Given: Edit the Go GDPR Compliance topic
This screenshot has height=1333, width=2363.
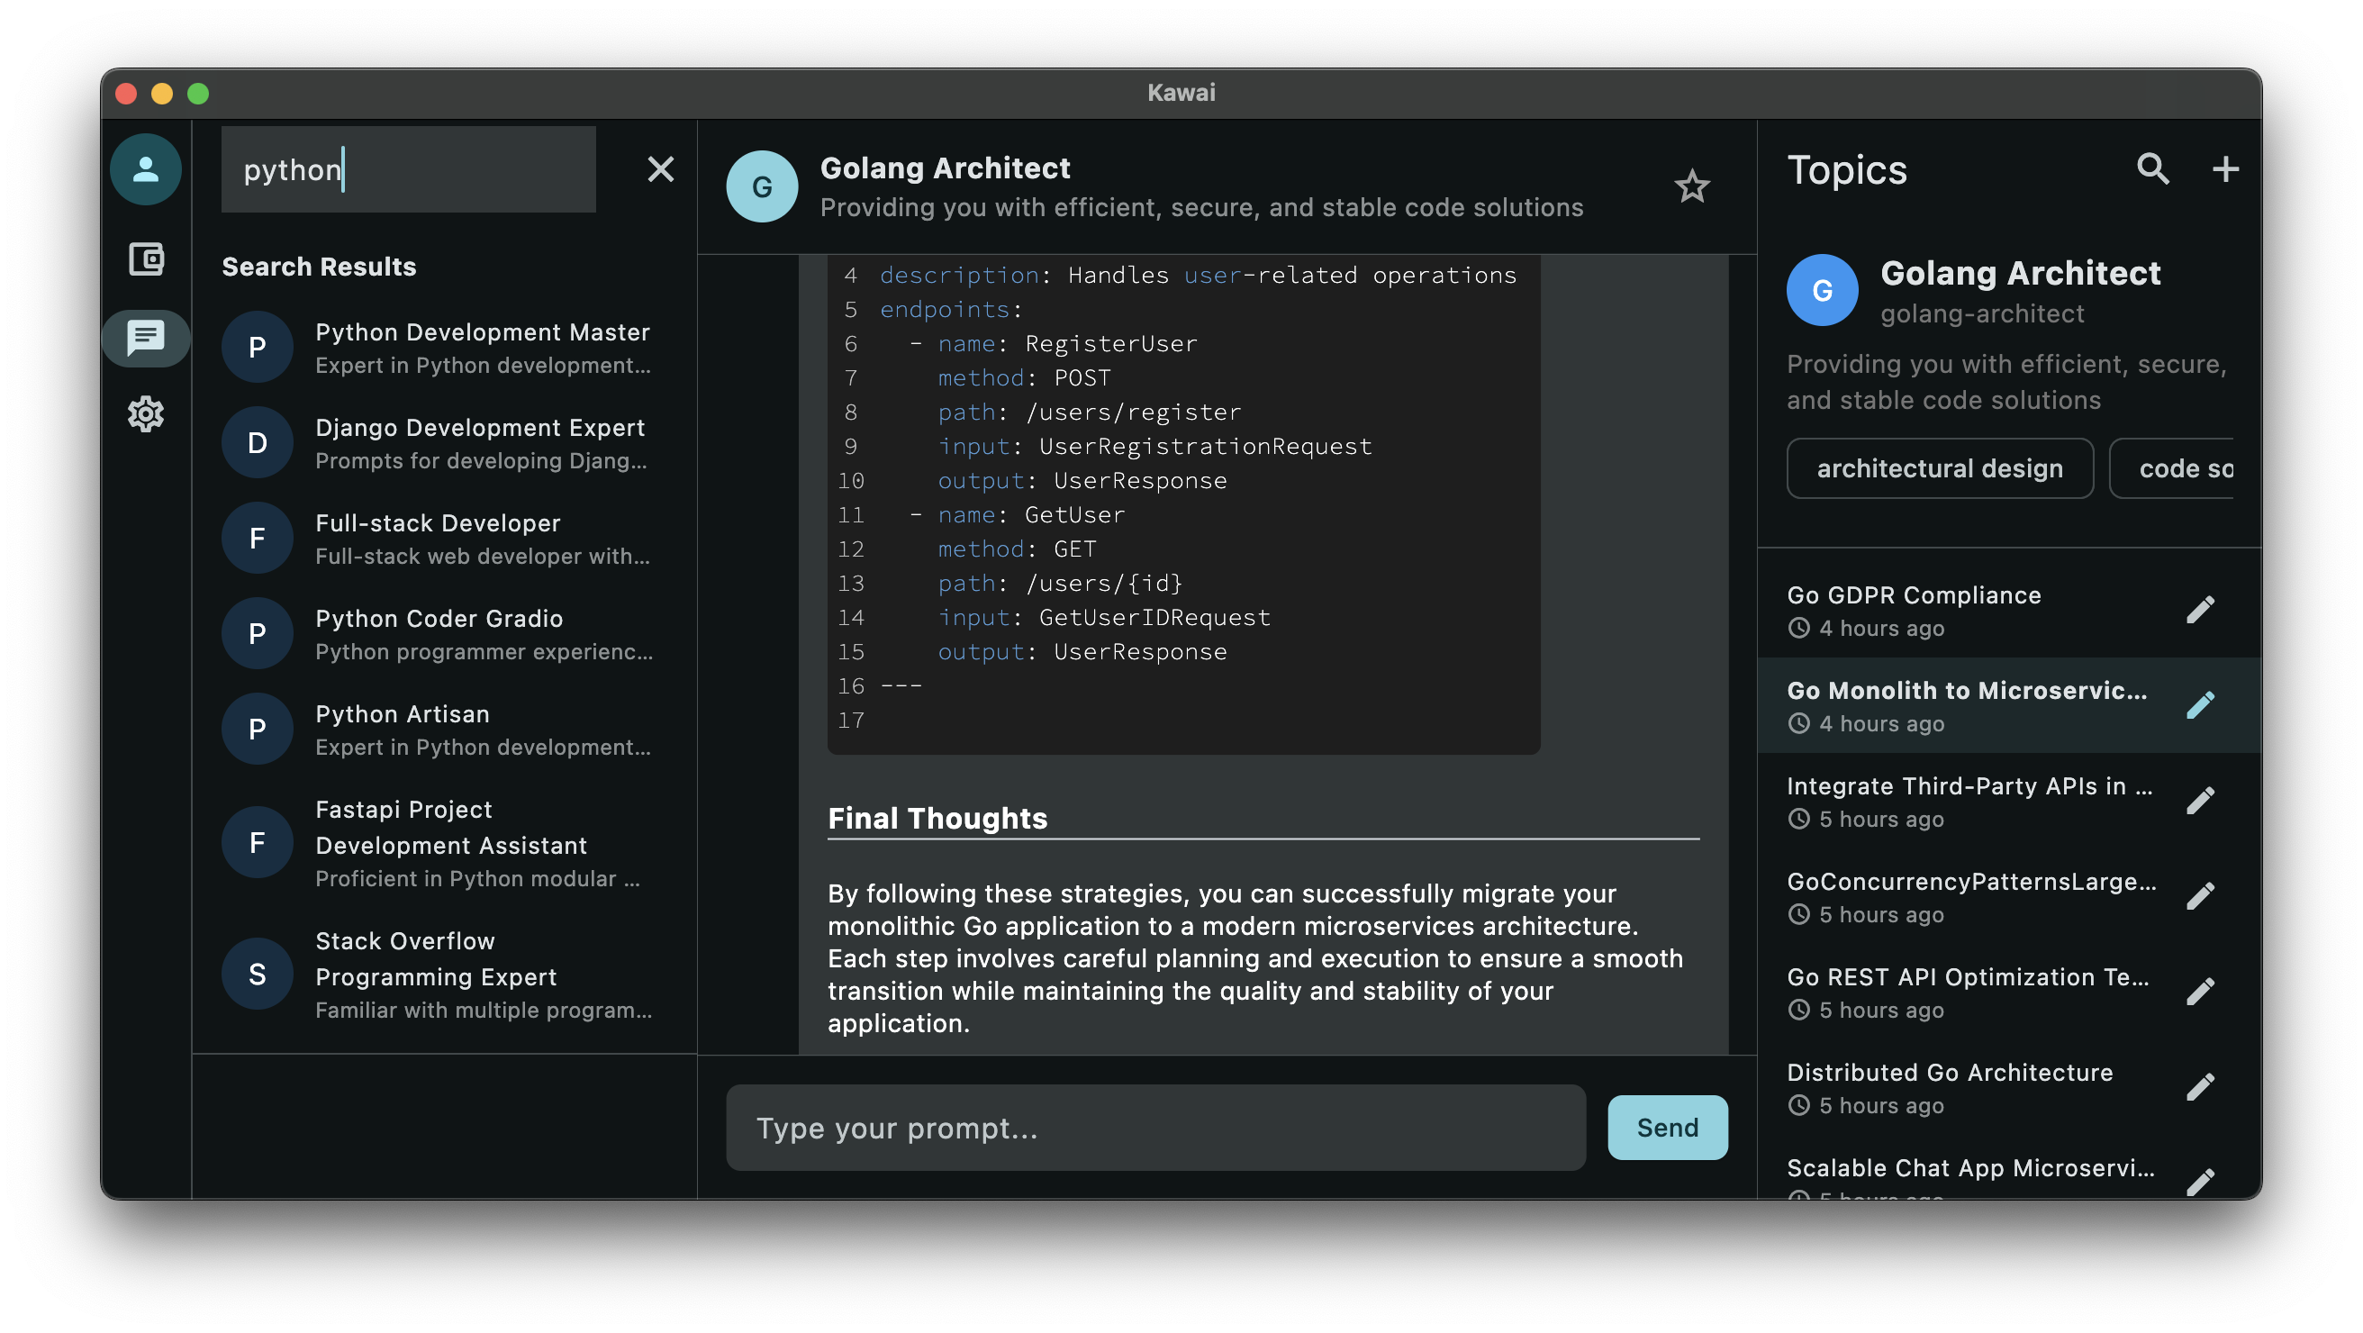Looking at the screenshot, I should (x=2200, y=610).
